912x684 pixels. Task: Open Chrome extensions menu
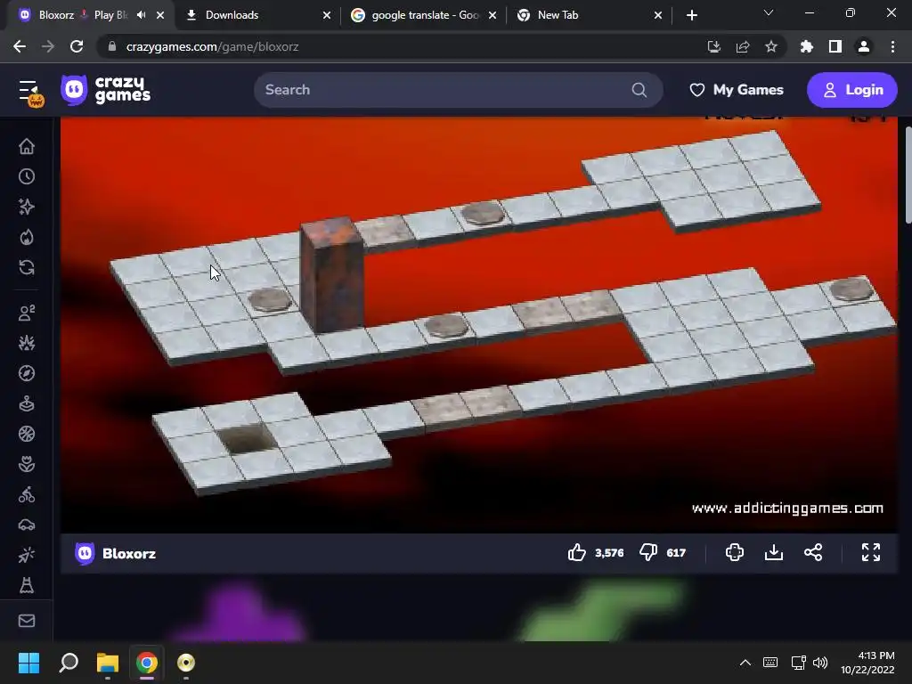[x=807, y=46]
